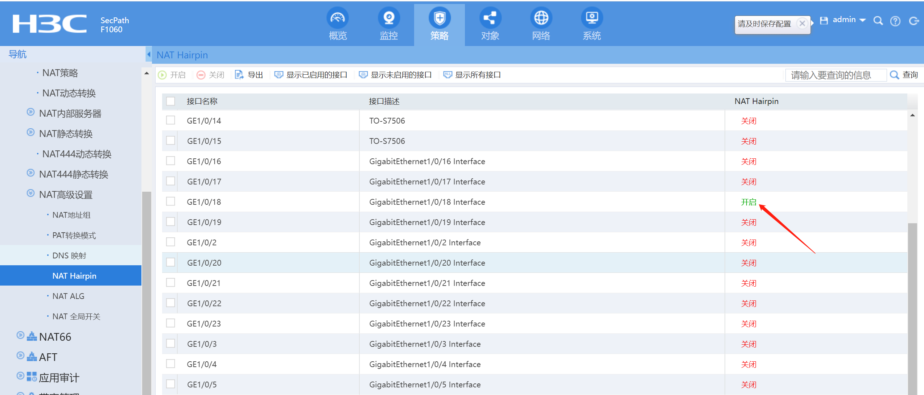Open the 系统 system monitor icon
Image resolution: width=924 pixels, height=395 pixels.
[592, 18]
